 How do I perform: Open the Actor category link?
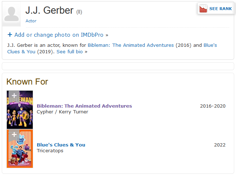tap(31, 21)
